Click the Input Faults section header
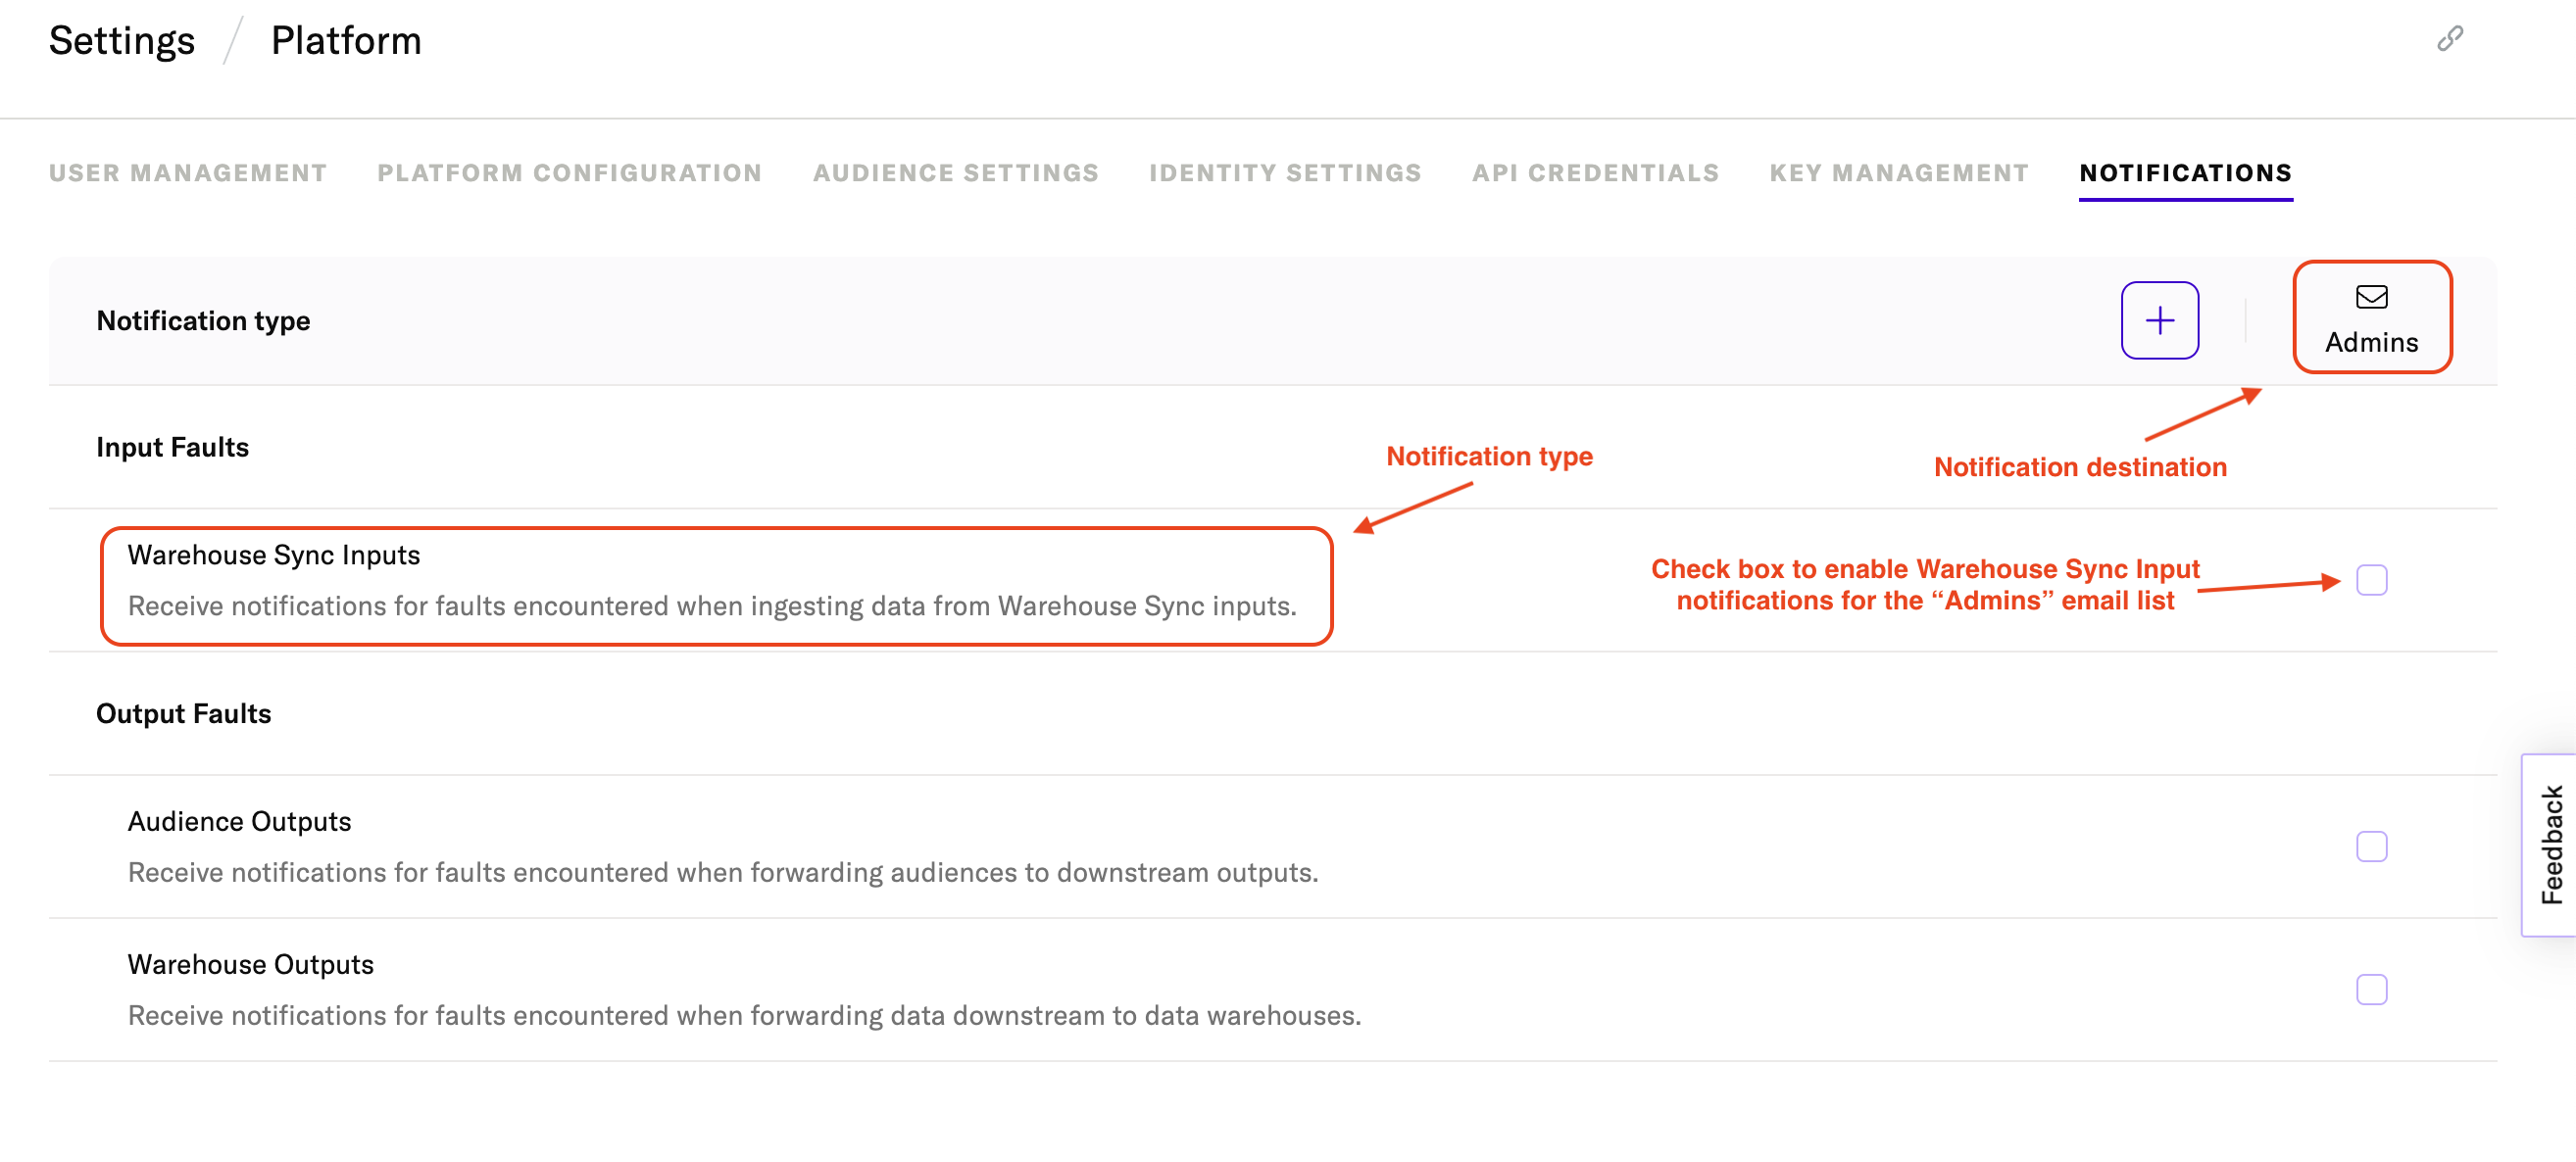Viewport: 2576px width, 1162px height. click(172, 447)
